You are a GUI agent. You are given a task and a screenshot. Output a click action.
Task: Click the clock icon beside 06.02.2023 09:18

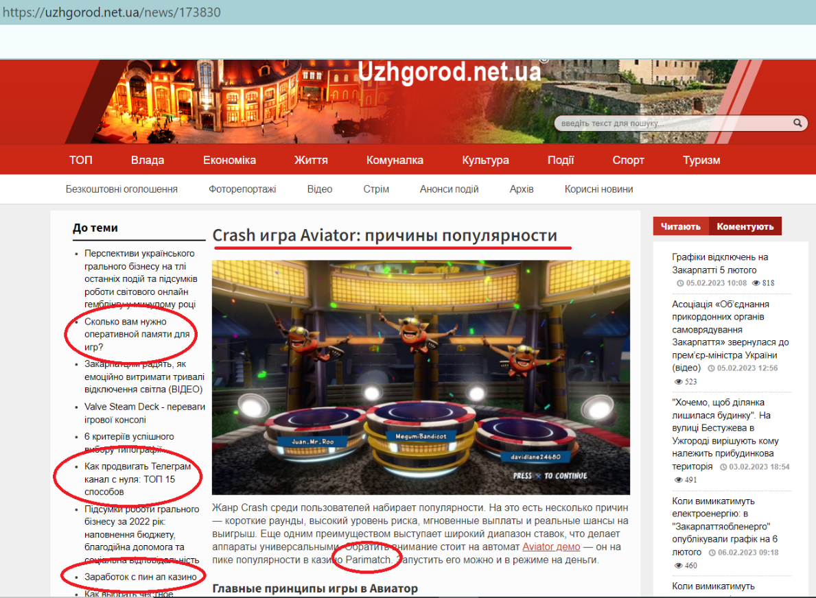click(712, 553)
